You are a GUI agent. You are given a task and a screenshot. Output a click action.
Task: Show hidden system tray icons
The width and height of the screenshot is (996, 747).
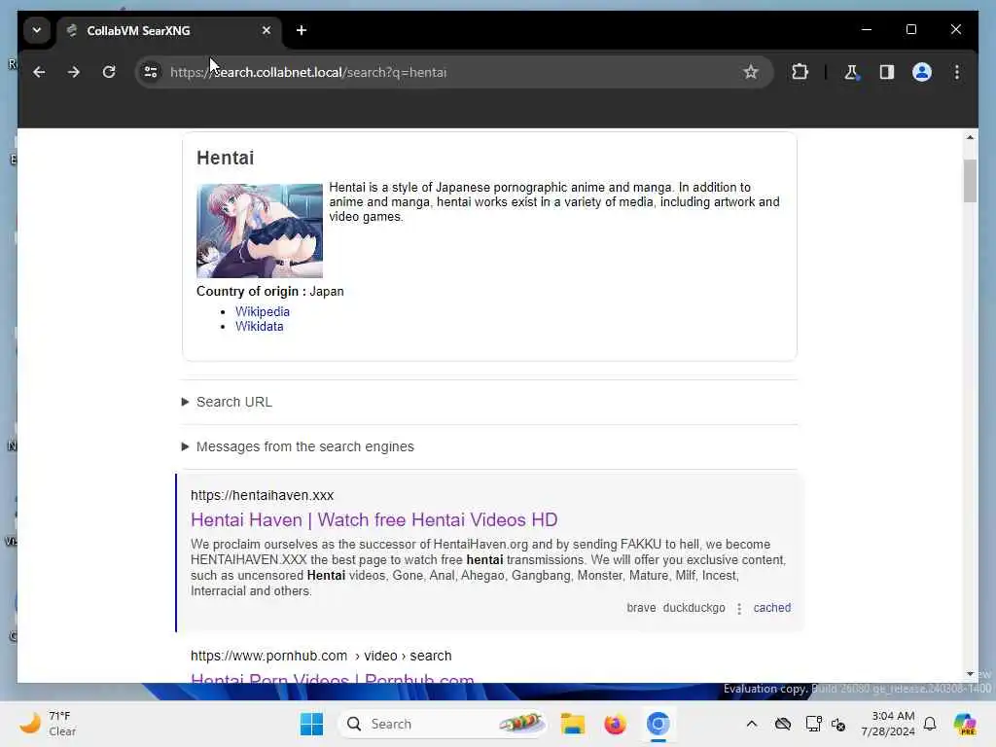752,724
